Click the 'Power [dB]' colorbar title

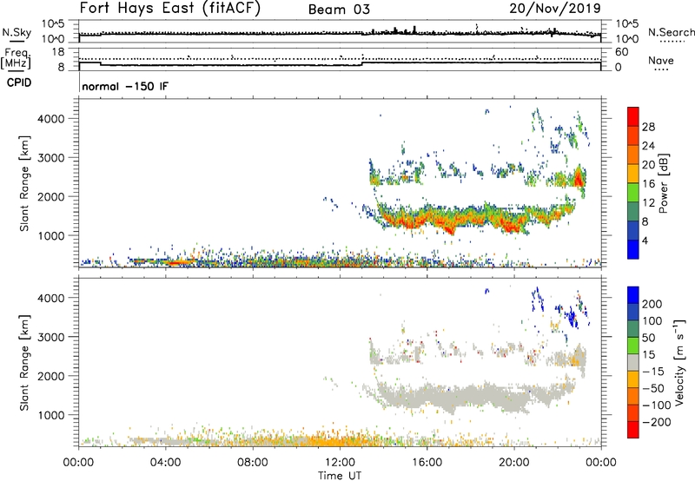[x=664, y=183]
